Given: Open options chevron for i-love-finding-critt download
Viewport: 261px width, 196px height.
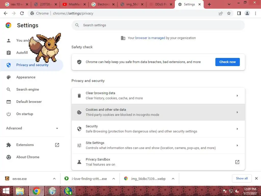Looking at the screenshot, I should point(114,179).
